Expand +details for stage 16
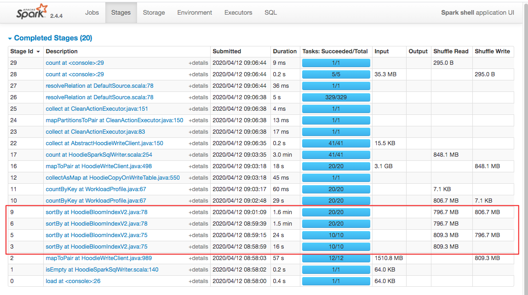528x295 pixels. pyautogui.click(x=198, y=166)
